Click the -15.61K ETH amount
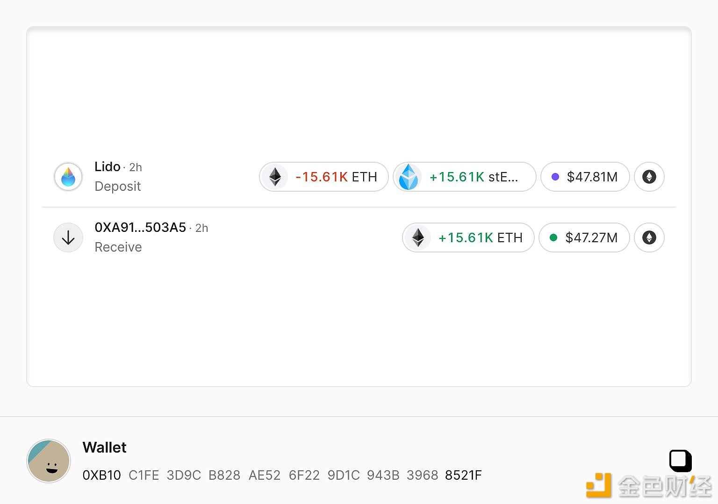The image size is (718, 504). coord(336,177)
